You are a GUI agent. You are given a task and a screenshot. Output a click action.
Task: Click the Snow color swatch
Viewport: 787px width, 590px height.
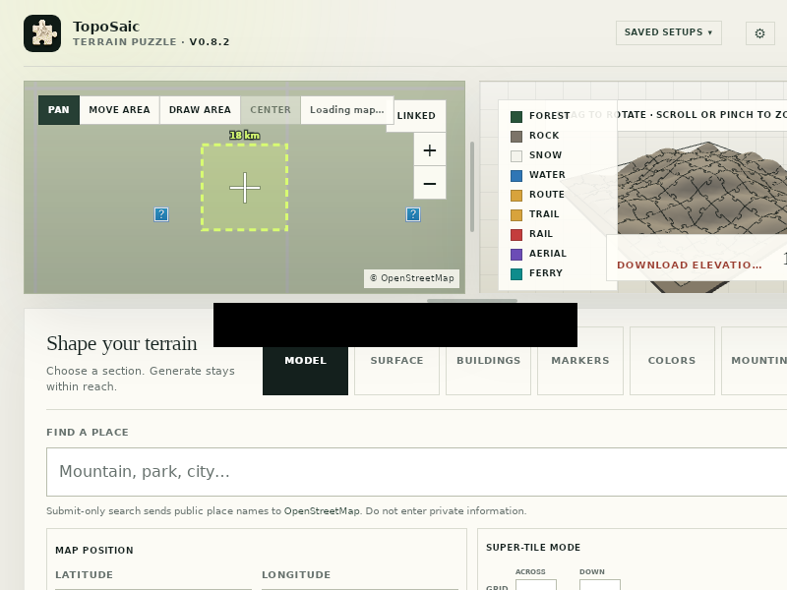pyautogui.click(x=516, y=156)
